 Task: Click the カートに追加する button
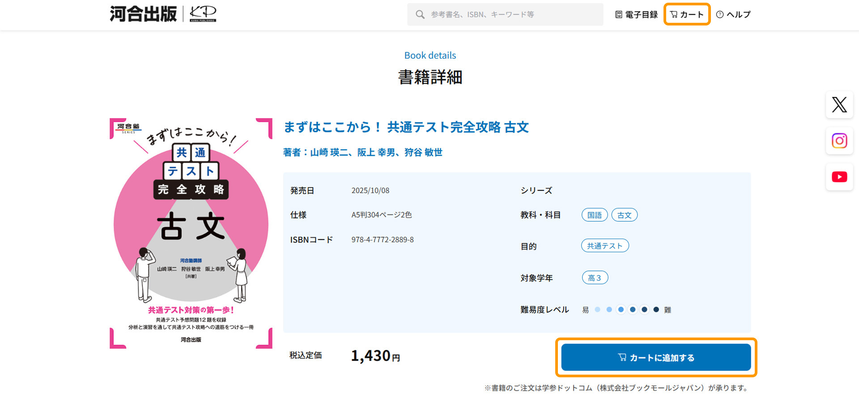655,357
